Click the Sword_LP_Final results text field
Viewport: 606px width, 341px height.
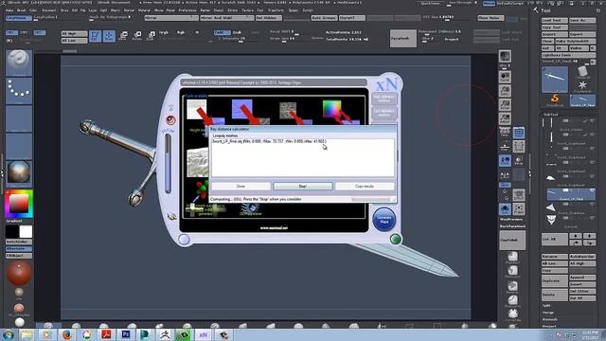pyautogui.click(x=303, y=157)
